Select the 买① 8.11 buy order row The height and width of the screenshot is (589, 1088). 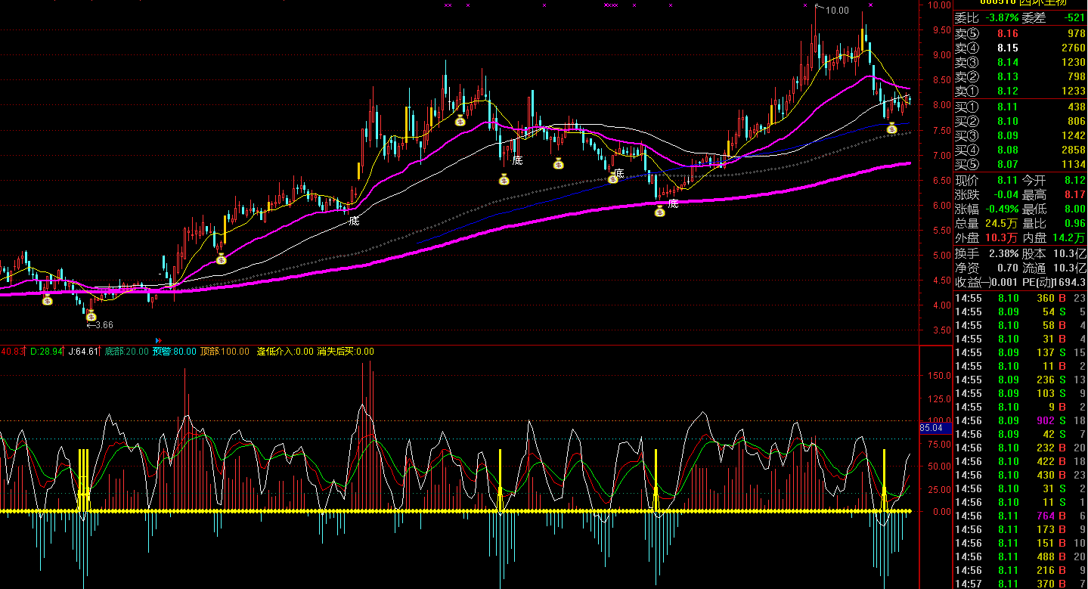click(1020, 107)
